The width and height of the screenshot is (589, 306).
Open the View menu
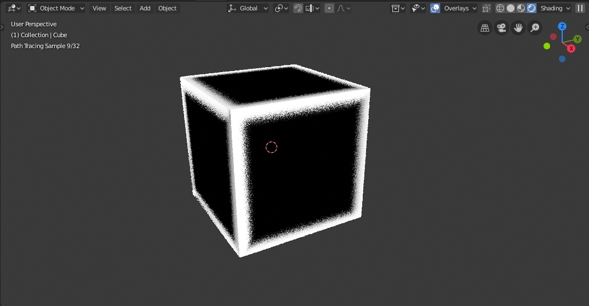click(x=99, y=8)
